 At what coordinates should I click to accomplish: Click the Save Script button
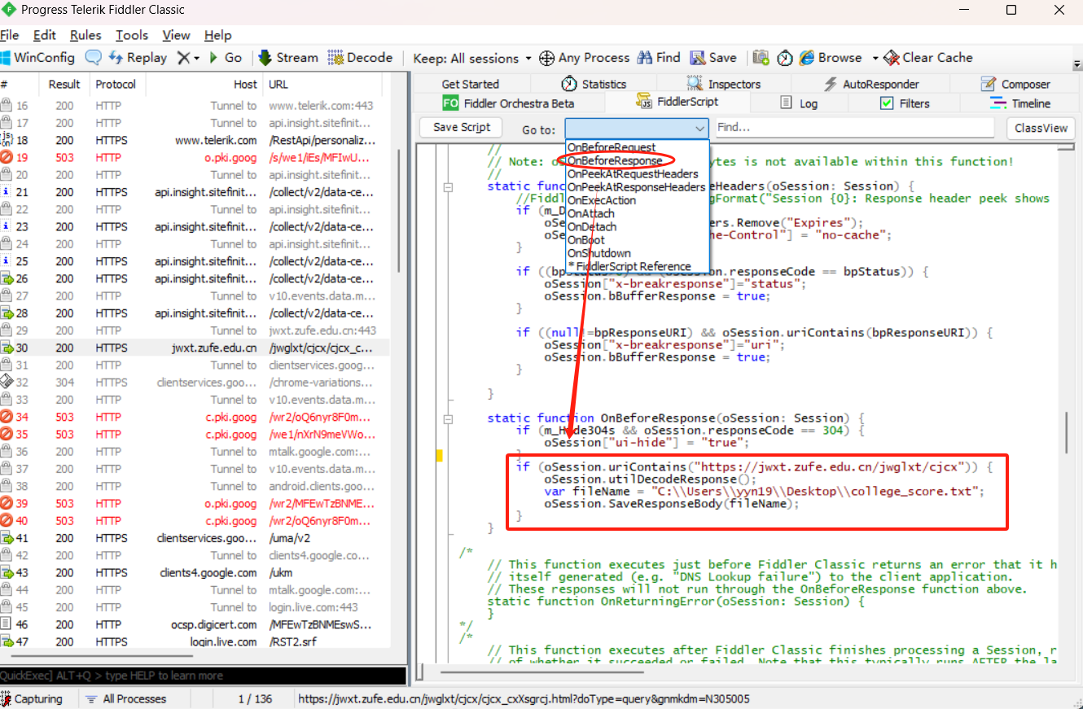click(x=462, y=128)
